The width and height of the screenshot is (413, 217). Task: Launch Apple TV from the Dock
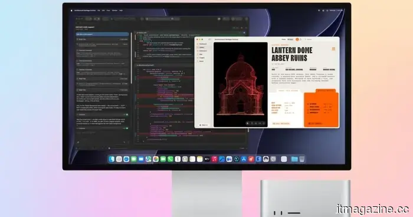coord(207,159)
